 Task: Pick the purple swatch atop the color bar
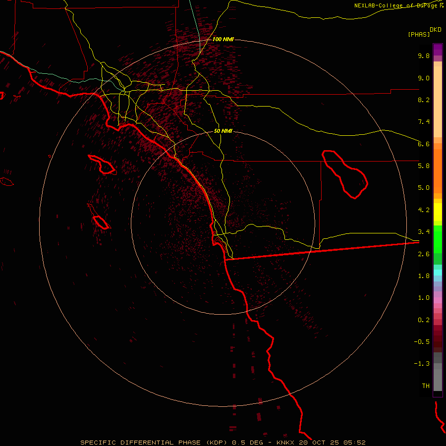438,50
